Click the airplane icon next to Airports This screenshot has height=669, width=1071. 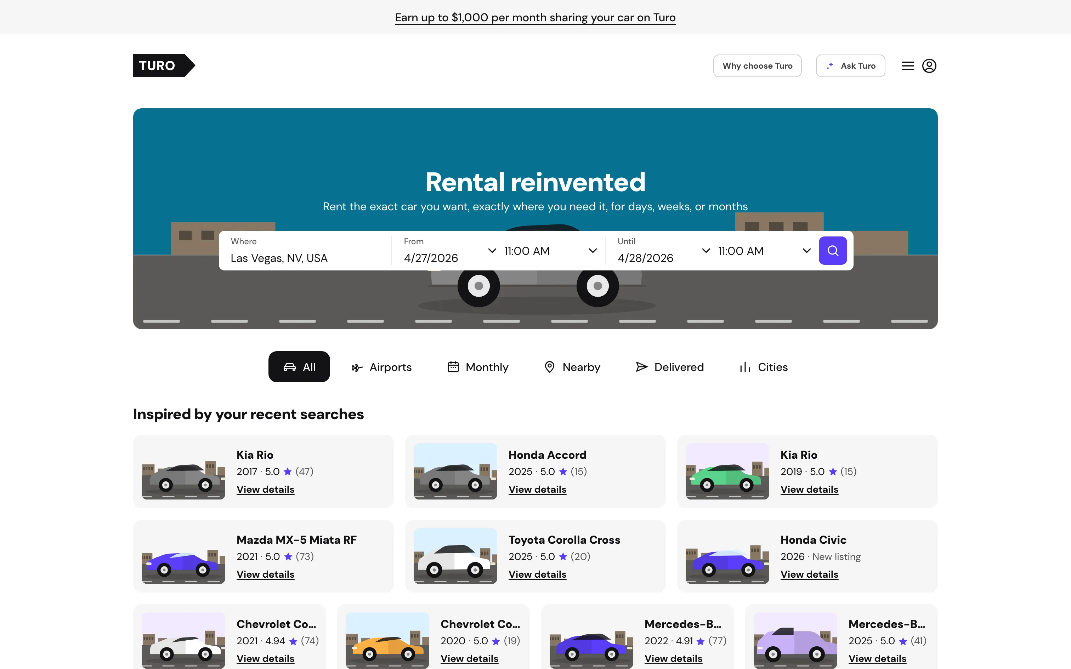(357, 367)
